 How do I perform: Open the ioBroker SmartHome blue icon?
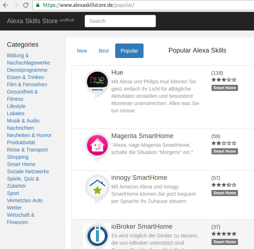pos(97,236)
